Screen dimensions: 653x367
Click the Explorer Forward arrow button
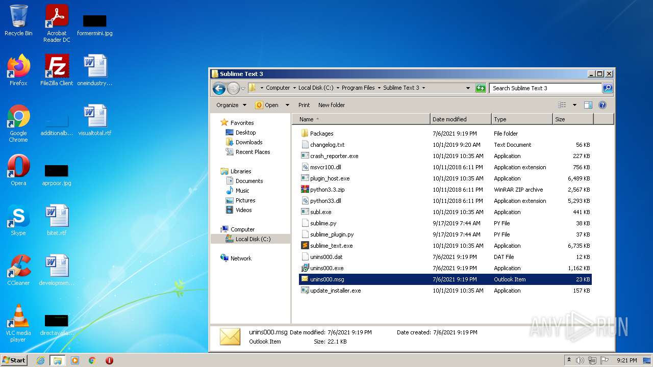click(x=233, y=88)
